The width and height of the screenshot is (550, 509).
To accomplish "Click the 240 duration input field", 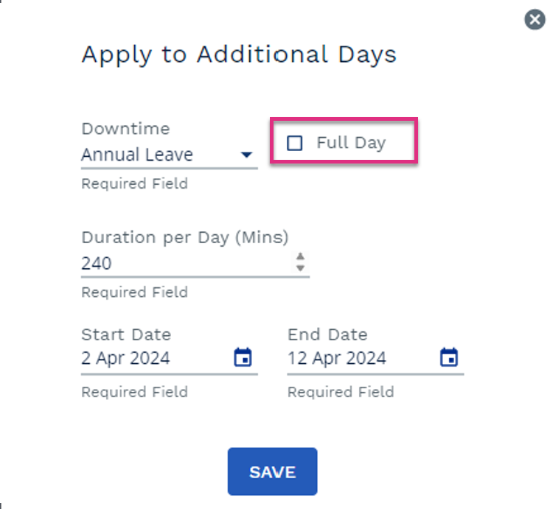I will coord(195,264).
